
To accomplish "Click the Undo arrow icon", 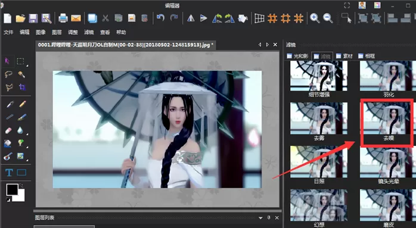I will (x=160, y=18).
